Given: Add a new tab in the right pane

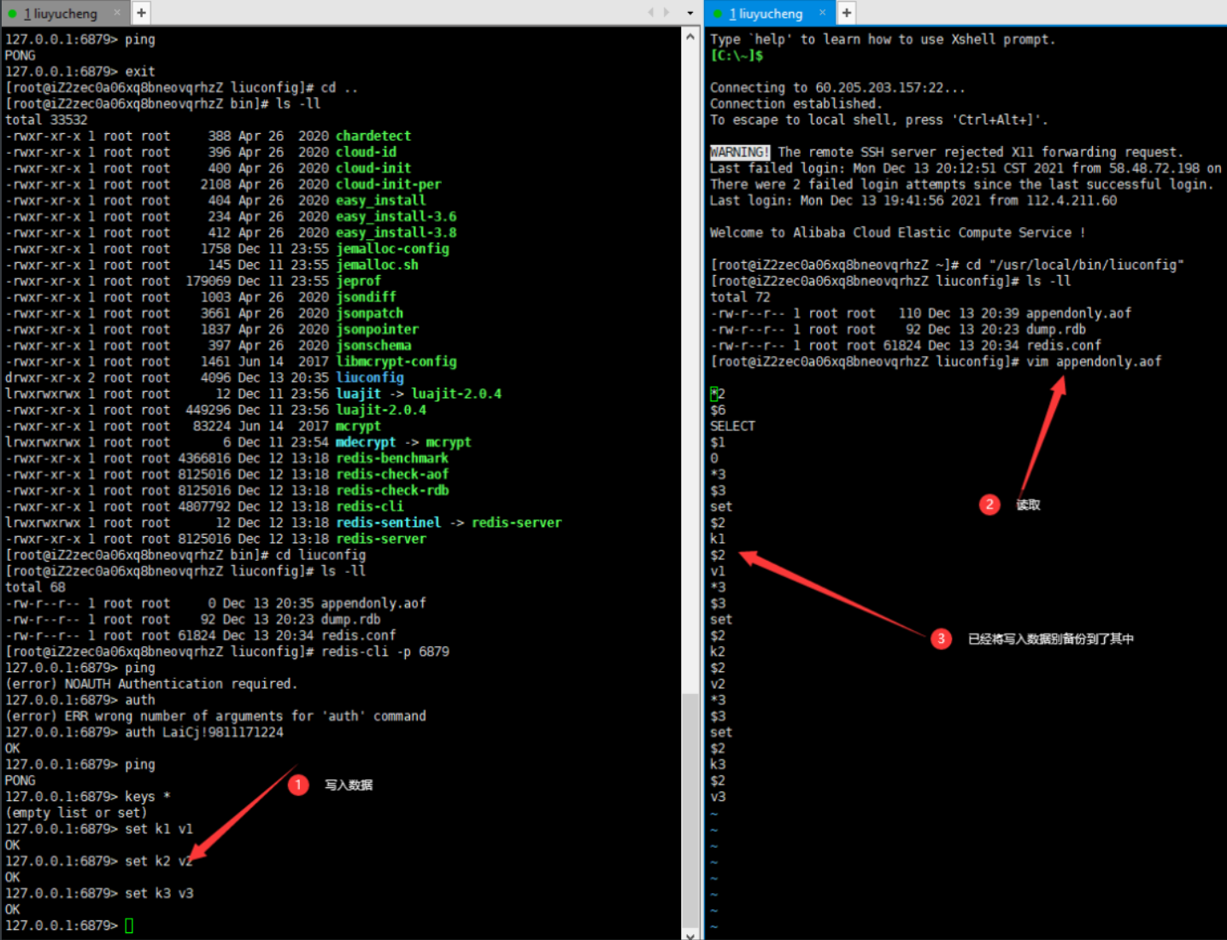Looking at the screenshot, I should tap(846, 13).
